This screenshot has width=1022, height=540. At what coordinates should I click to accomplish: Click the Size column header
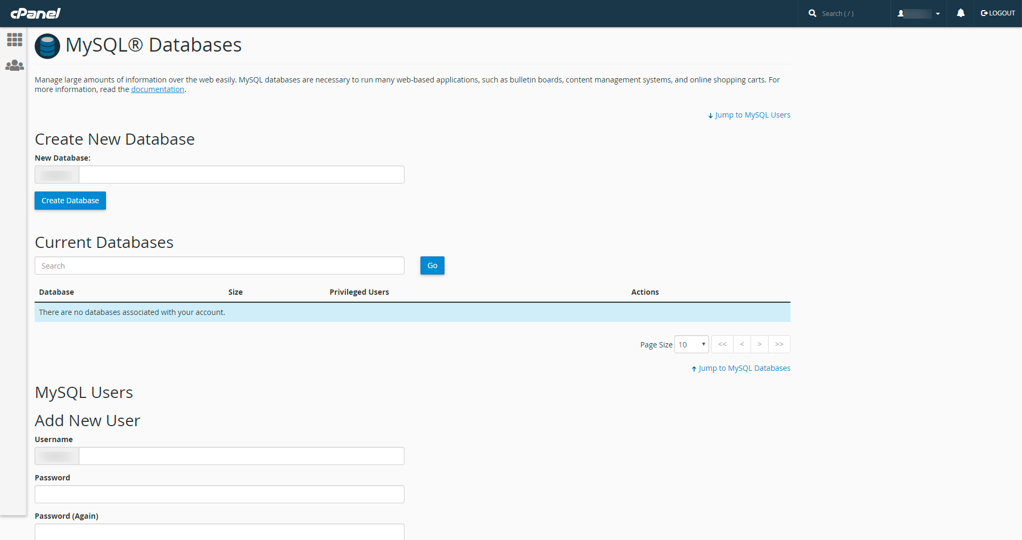coord(235,292)
